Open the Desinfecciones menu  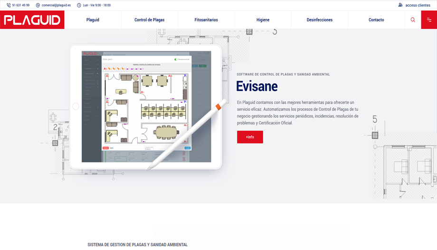pyautogui.click(x=320, y=20)
